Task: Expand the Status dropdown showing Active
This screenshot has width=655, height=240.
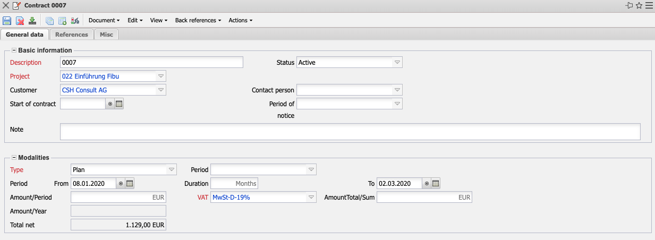Action: (x=397, y=63)
